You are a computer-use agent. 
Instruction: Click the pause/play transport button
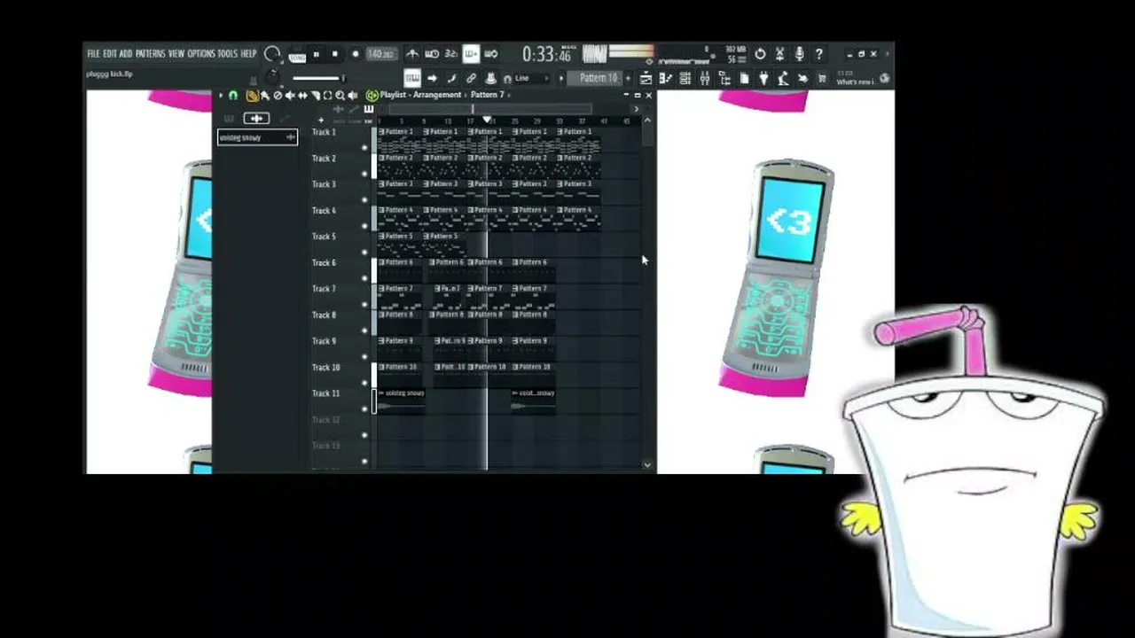click(317, 54)
